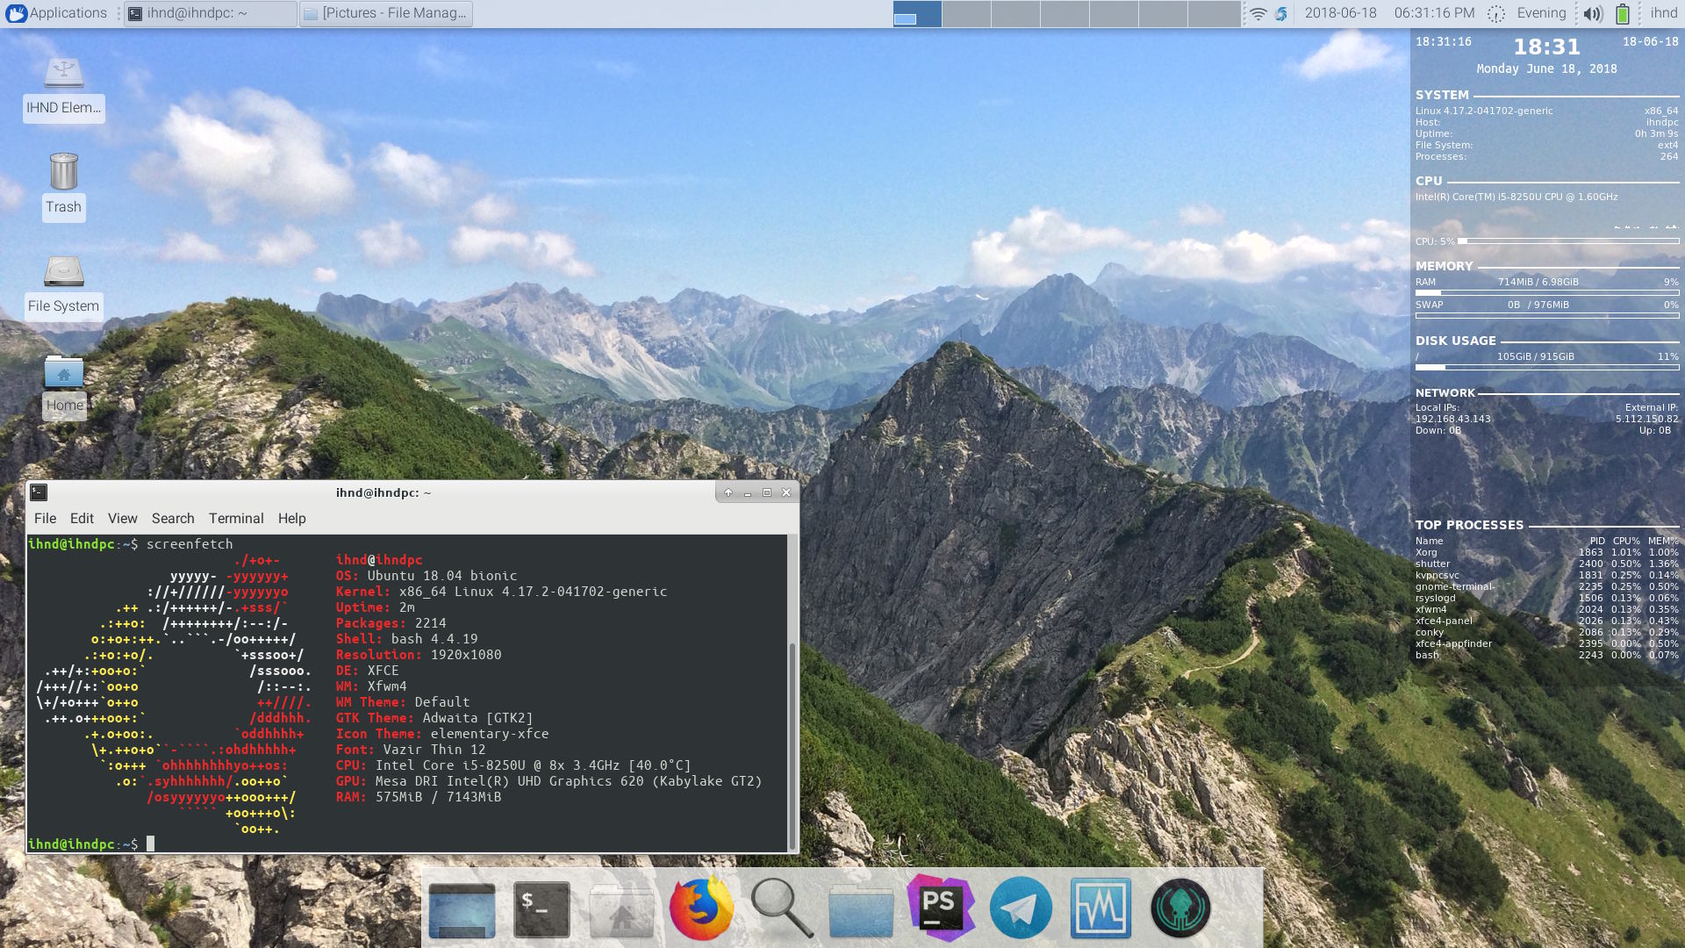Image resolution: width=1685 pixels, height=948 pixels.
Task: Switch to the second workspace in the switcher
Action: point(966,13)
